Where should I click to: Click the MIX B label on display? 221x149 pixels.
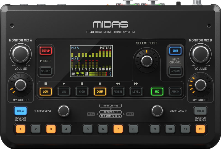(x=75, y=58)
